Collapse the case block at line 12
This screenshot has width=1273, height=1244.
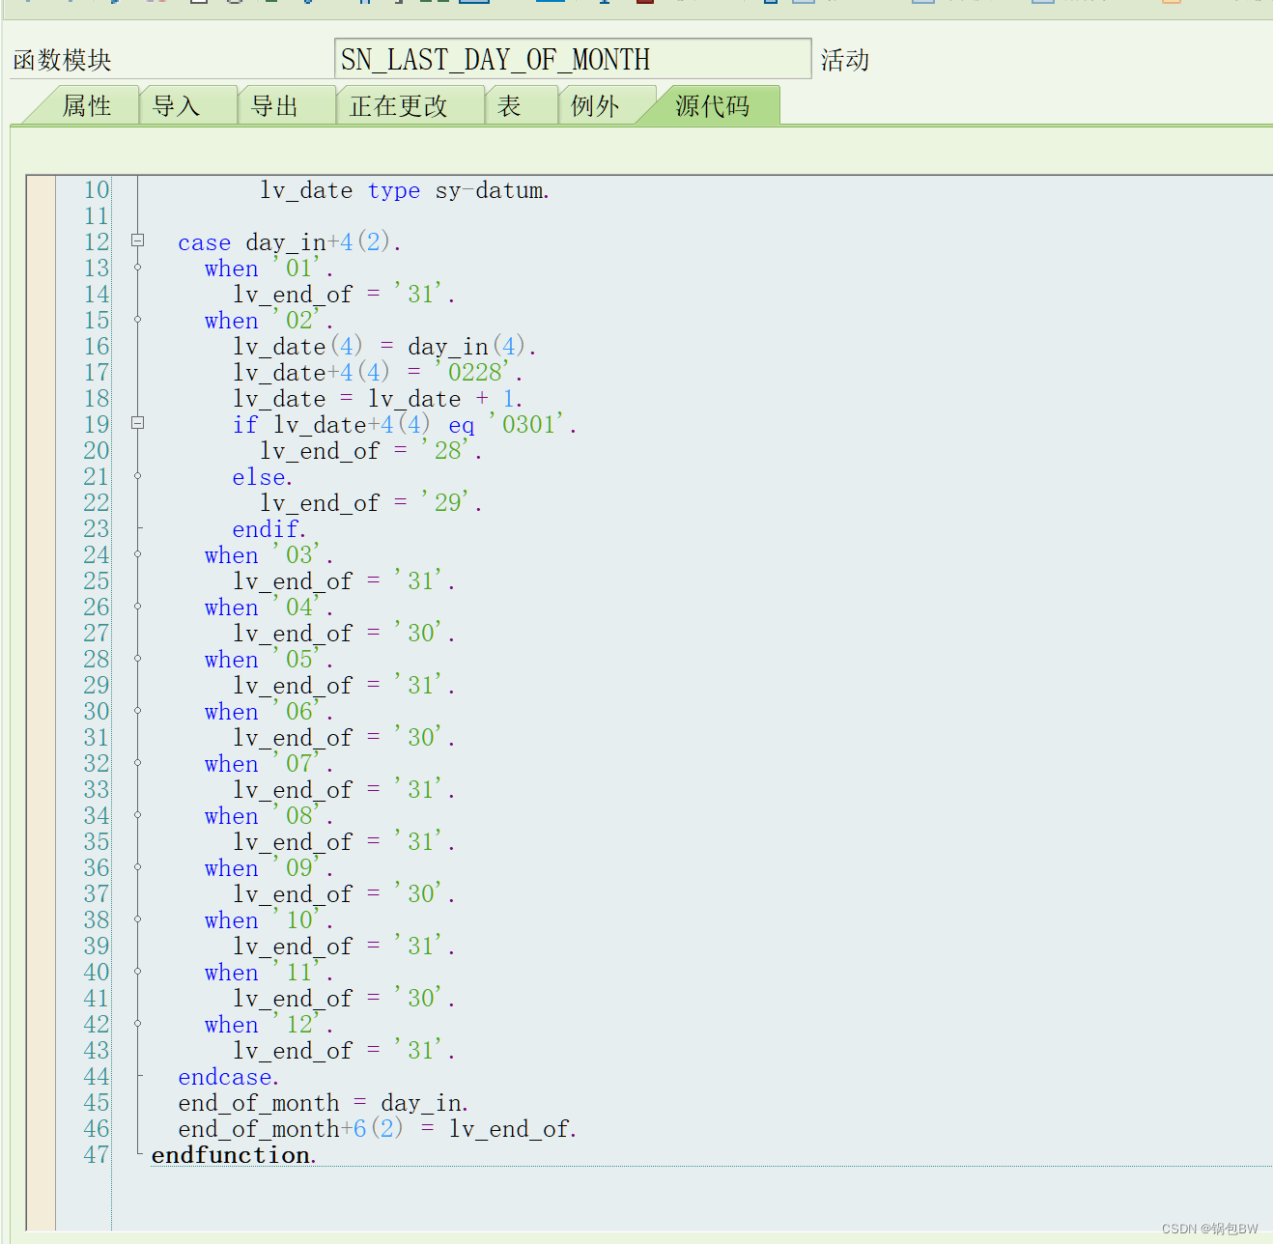coord(137,240)
